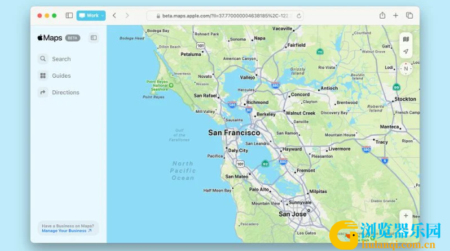Show the tab overview icon

(x=409, y=16)
